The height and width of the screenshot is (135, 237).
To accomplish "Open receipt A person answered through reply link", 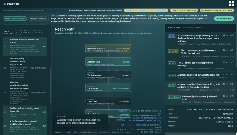I will point(200,76).
